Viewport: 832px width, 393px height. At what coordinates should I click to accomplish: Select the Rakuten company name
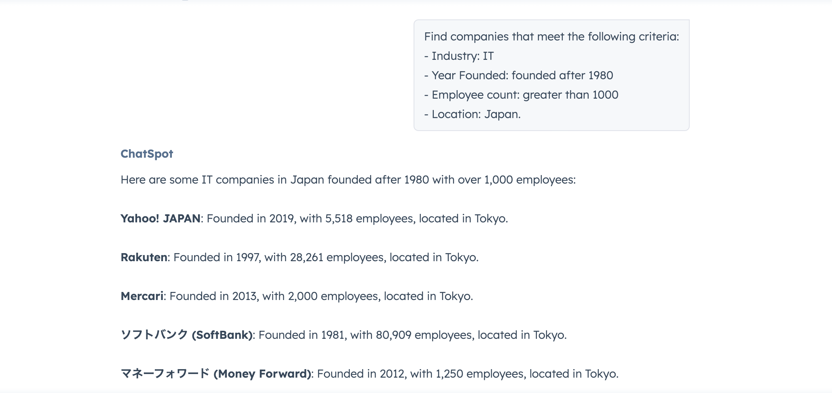click(144, 257)
